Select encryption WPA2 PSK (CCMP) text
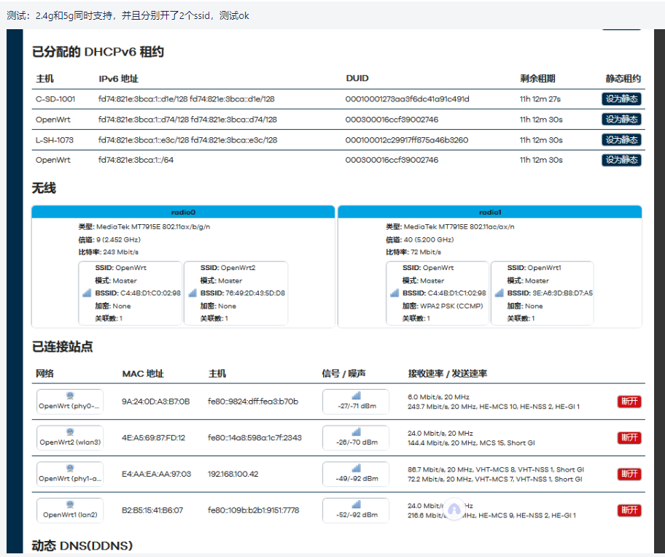The width and height of the screenshot is (665, 557). click(x=451, y=306)
